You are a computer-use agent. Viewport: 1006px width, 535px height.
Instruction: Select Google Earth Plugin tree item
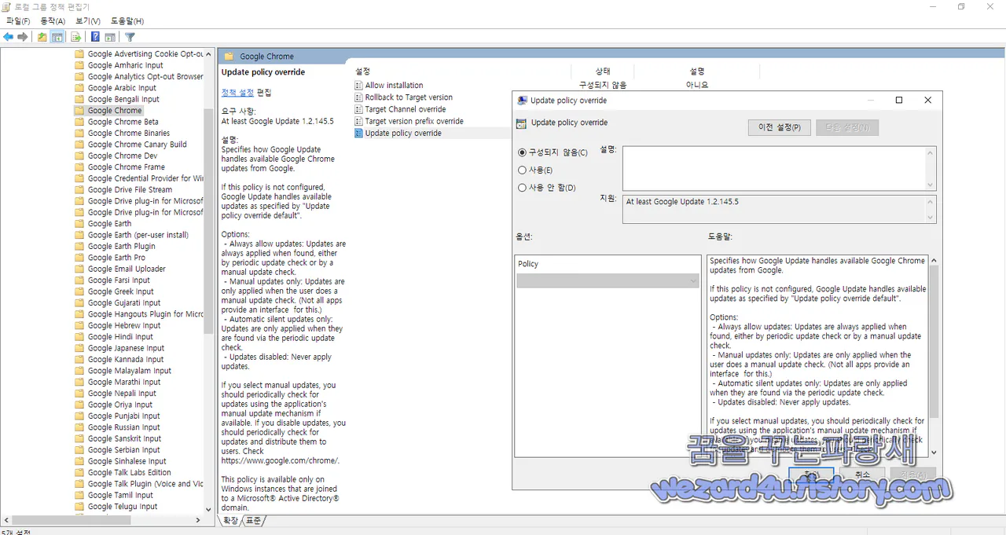tap(121, 247)
